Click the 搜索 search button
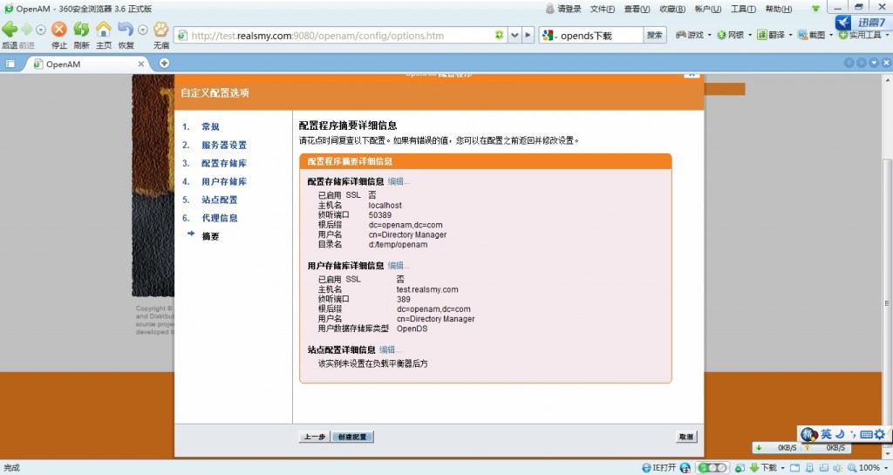Viewport: 893px width, 475px height. pos(654,35)
